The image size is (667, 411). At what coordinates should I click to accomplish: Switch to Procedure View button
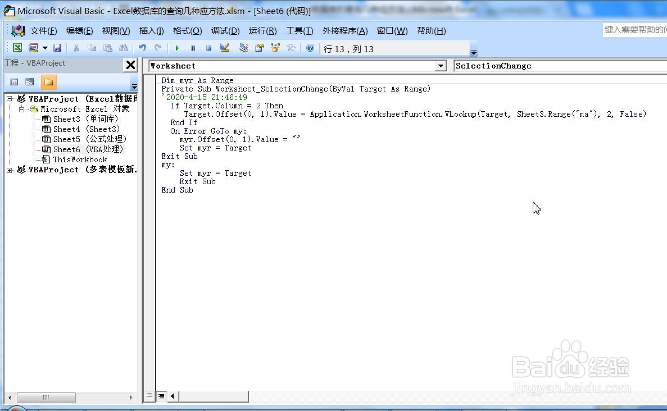pyautogui.click(x=149, y=396)
